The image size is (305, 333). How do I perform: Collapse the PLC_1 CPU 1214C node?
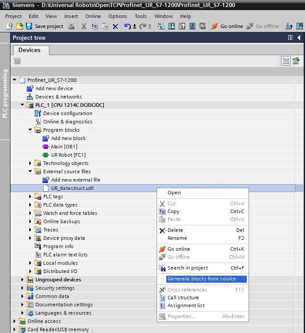click(x=22, y=105)
